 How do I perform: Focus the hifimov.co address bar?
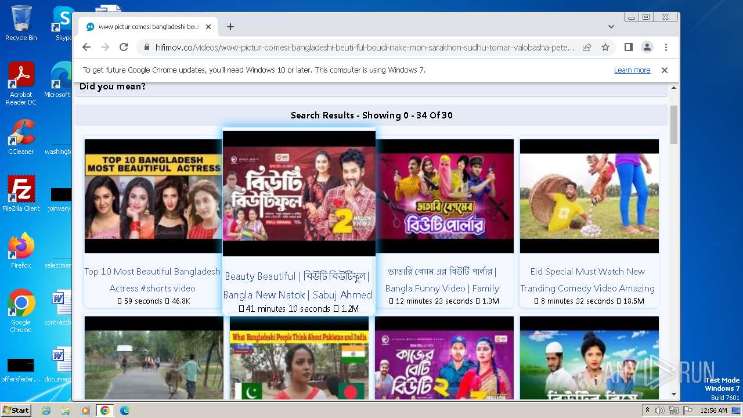365,47
